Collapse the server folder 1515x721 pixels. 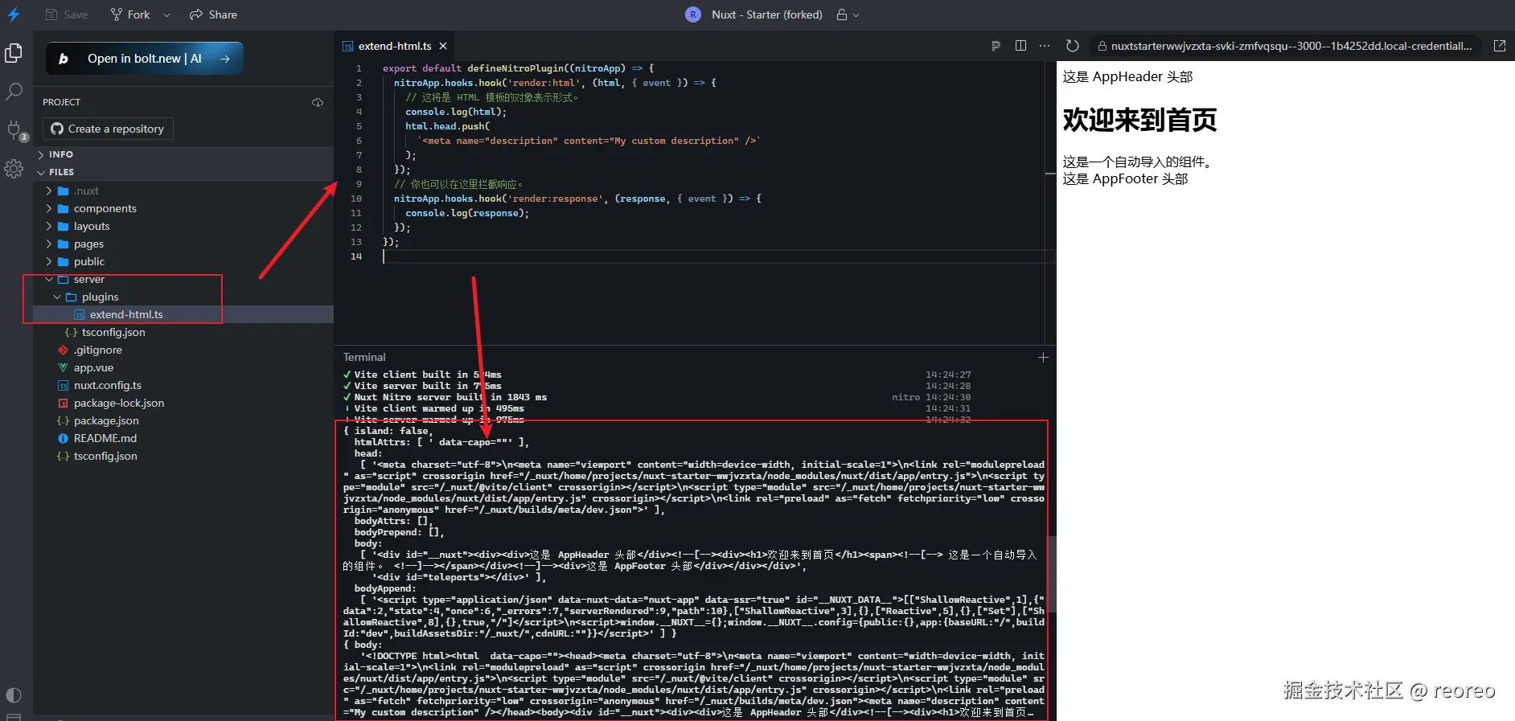click(183, 279)
